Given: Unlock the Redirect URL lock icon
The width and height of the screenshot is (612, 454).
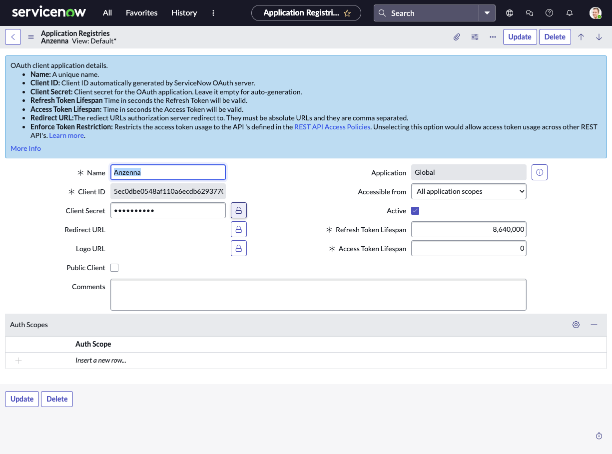Looking at the screenshot, I should [x=239, y=229].
